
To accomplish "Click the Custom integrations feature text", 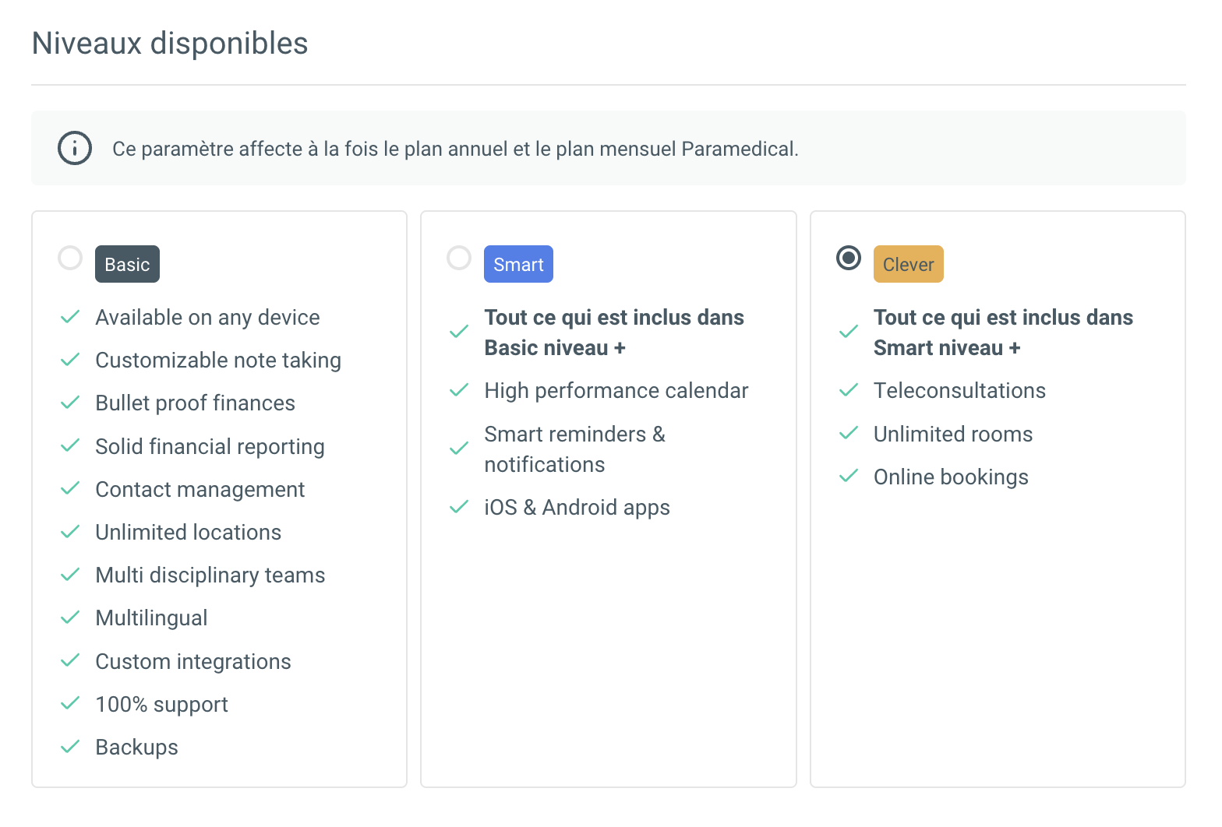I will tap(193, 661).
